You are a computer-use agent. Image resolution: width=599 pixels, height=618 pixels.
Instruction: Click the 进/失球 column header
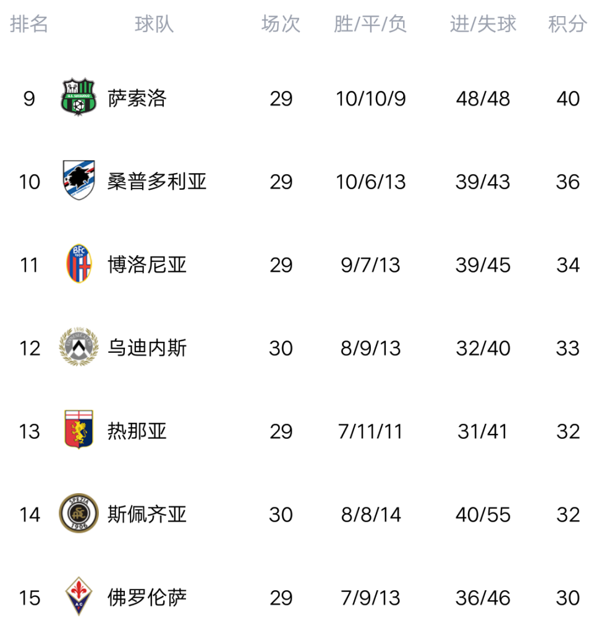pos(483,24)
